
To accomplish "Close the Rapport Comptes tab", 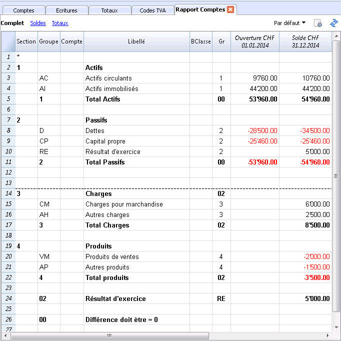I will point(230,9).
